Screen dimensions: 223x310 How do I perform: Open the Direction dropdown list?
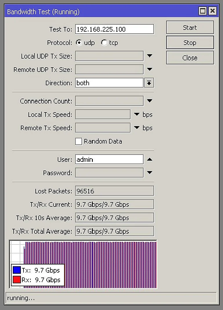(149, 83)
